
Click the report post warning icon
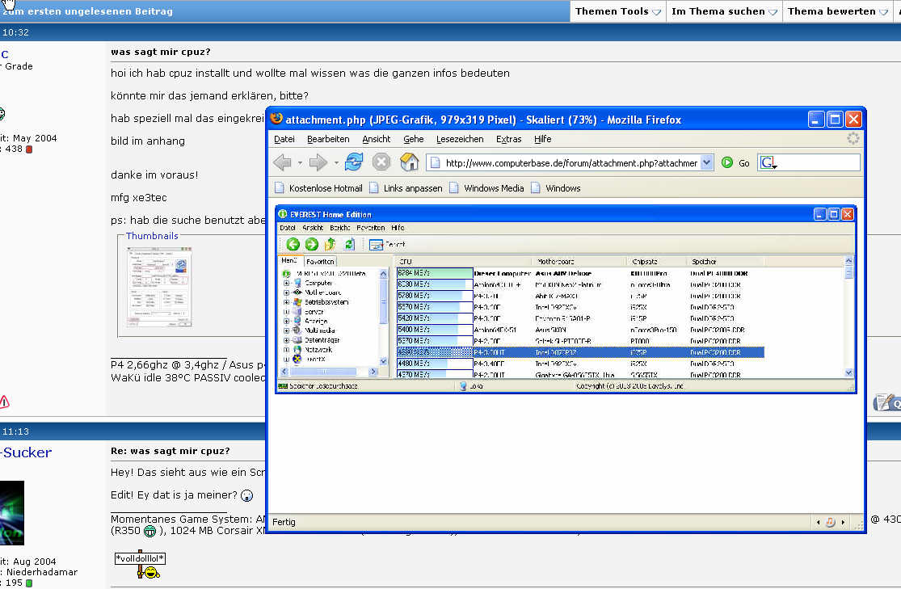pos(4,402)
